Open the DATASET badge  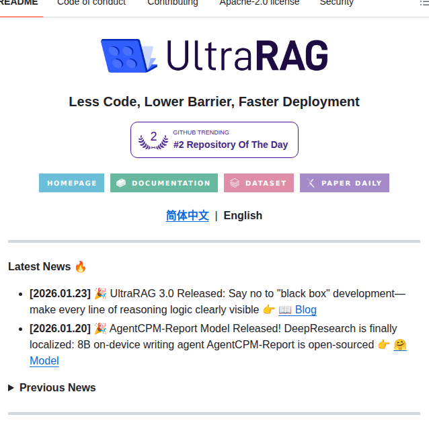(x=259, y=183)
